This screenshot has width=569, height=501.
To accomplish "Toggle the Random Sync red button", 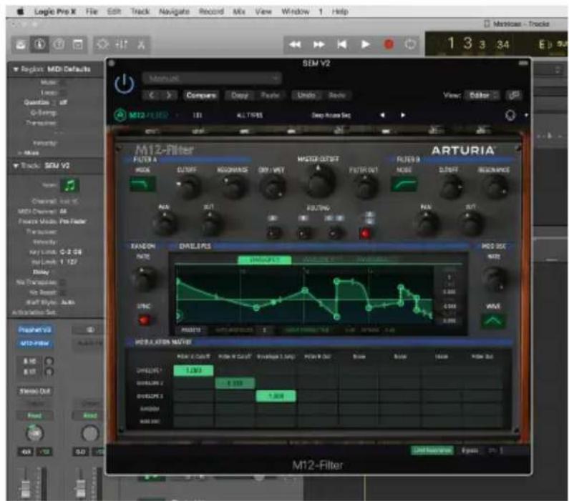I will tap(144, 320).
